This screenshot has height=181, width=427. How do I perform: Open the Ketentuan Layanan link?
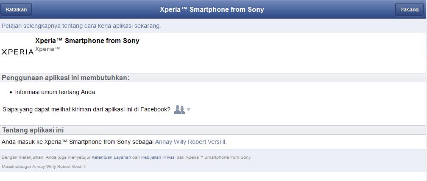111,157
